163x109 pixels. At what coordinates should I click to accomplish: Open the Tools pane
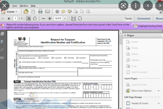click(x=128, y=19)
